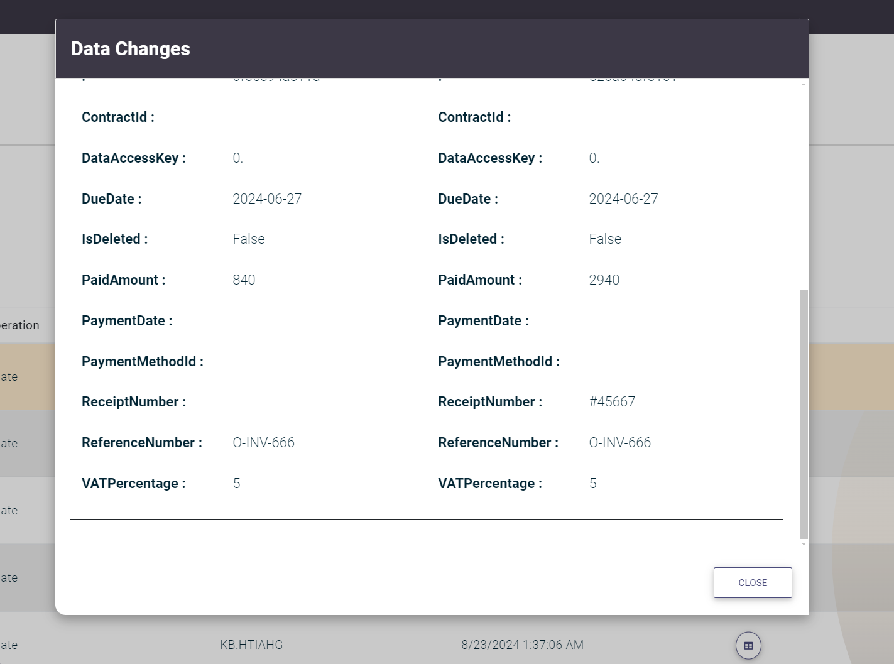Image resolution: width=894 pixels, height=664 pixels.
Task: Click the KB.HTIAHG cell in the background table
Action: click(x=251, y=645)
